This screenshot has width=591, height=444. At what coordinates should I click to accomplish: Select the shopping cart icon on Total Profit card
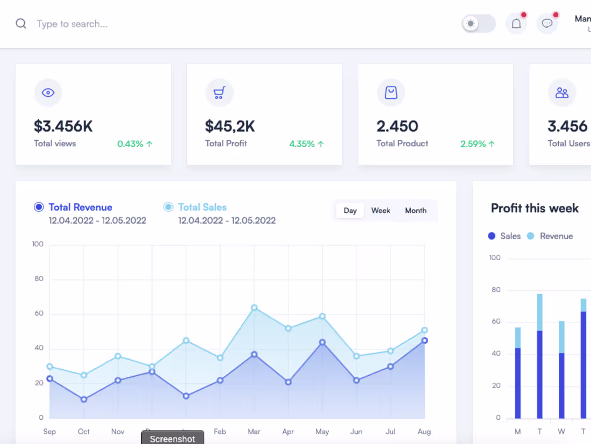pos(219,92)
